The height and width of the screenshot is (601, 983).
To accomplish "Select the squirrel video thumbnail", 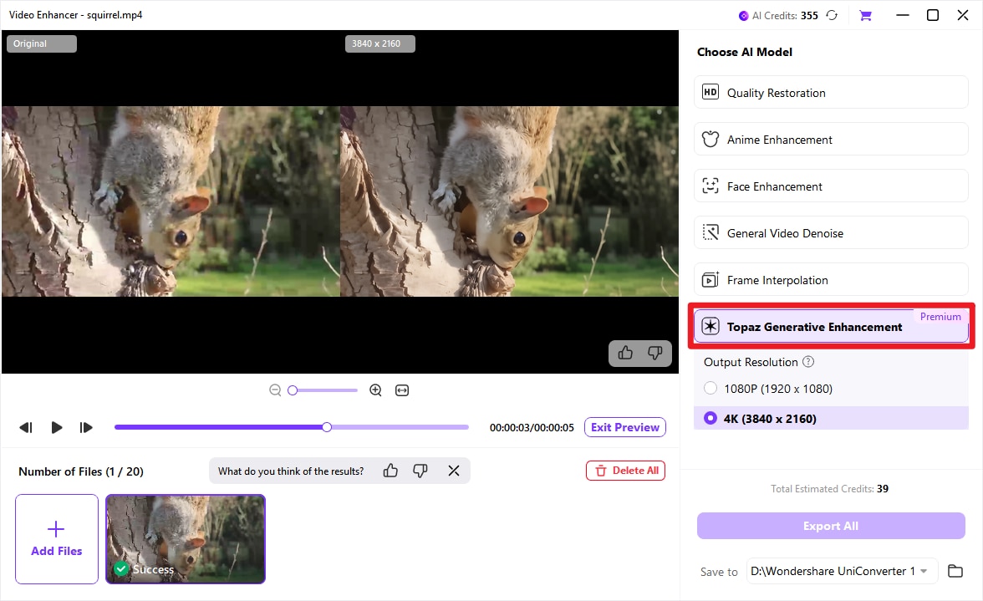I will tap(186, 539).
